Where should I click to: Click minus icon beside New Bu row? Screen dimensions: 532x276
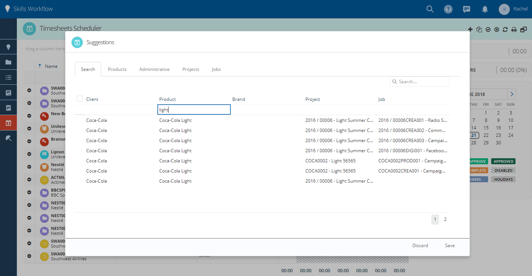[29, 116]
